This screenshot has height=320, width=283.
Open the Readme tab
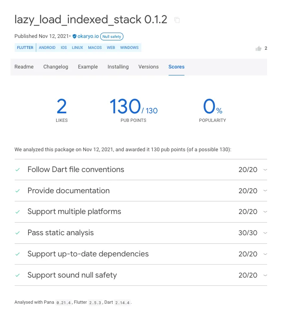pyautogui.click(x=24, y=67)
